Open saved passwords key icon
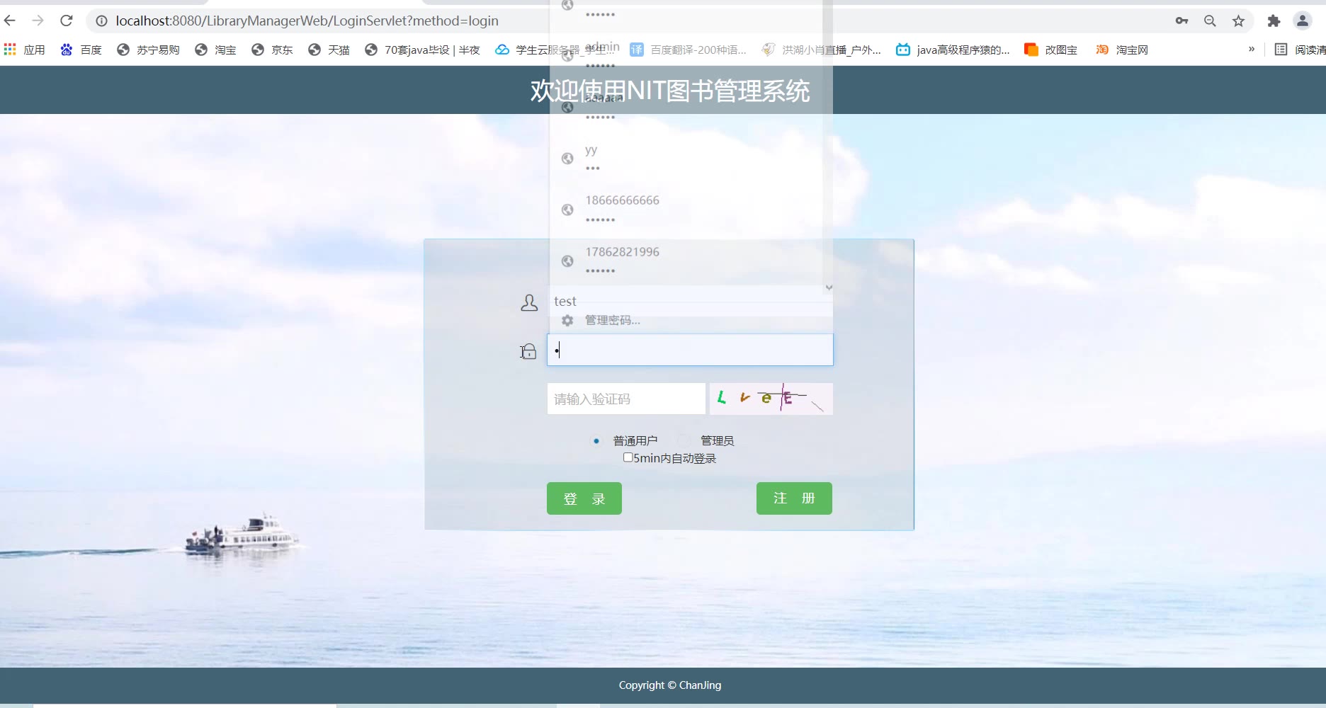Viewport: 1326px width, 708px height. coord(1181,21)
